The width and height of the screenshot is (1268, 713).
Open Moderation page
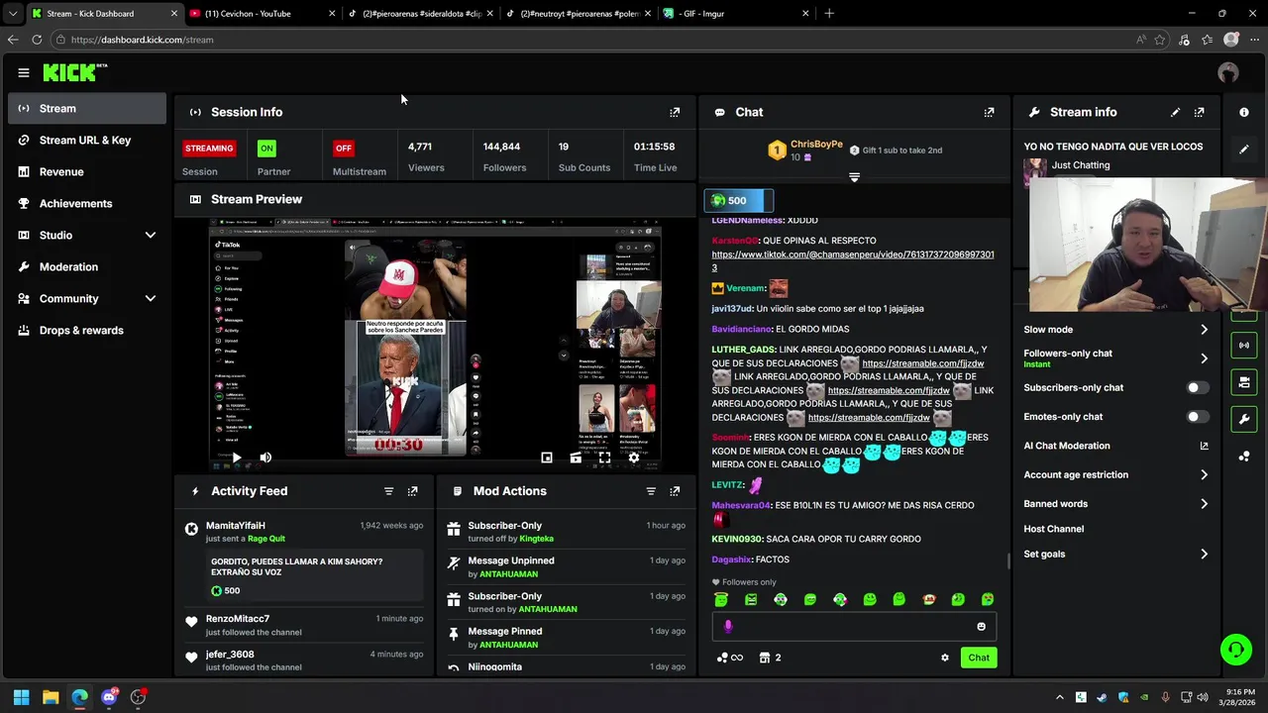[87, 266]
